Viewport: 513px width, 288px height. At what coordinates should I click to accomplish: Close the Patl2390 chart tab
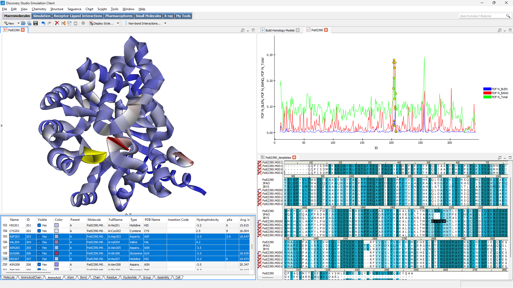tap(326, 30)
